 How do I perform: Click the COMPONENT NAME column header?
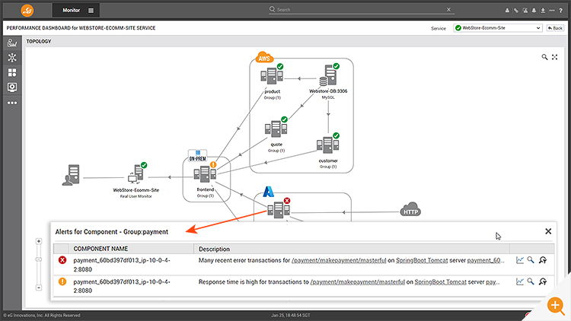(100, 249)
